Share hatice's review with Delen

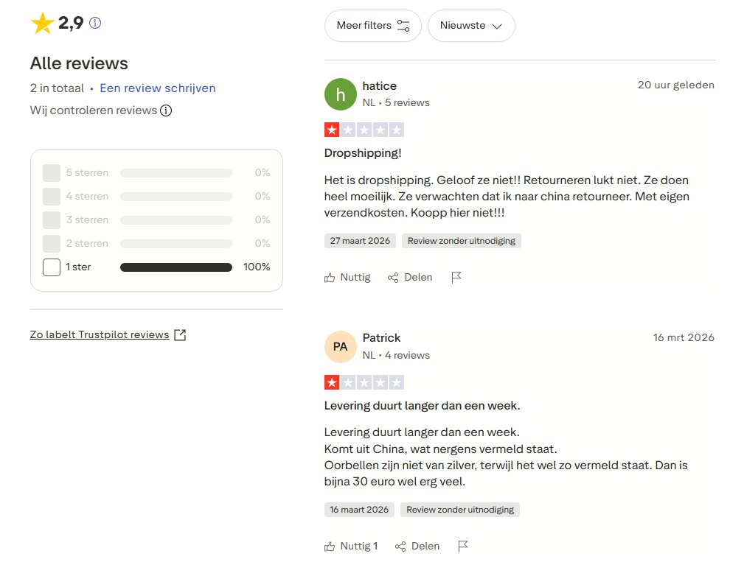[x=410, y=278]
